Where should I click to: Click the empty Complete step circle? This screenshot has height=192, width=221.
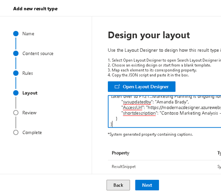[16, 132]
